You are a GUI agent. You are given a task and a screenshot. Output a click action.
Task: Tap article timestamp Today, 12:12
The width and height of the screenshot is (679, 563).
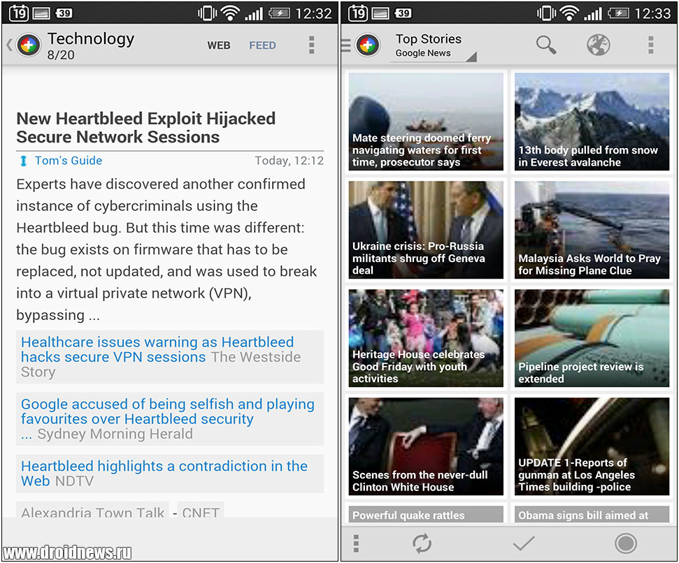coord(289,161)
